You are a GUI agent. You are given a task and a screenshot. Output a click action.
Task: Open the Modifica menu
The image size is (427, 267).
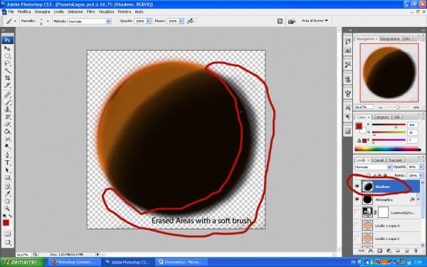click(x=24, y=11)
